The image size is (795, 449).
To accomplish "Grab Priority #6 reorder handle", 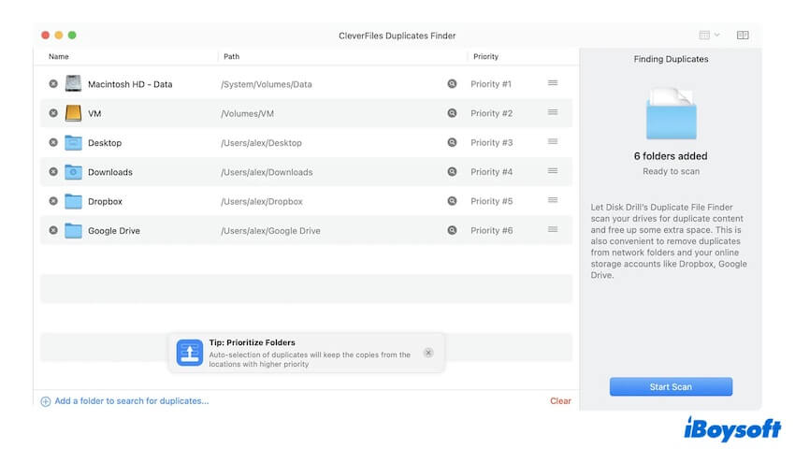I will tap(553, 229).
